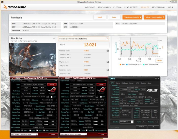Click View result online button
178x139 pixels.
point(154,17)
